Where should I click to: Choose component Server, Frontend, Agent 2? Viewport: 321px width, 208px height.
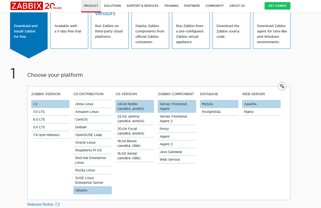pyautogui.click(x=177, y=119)
